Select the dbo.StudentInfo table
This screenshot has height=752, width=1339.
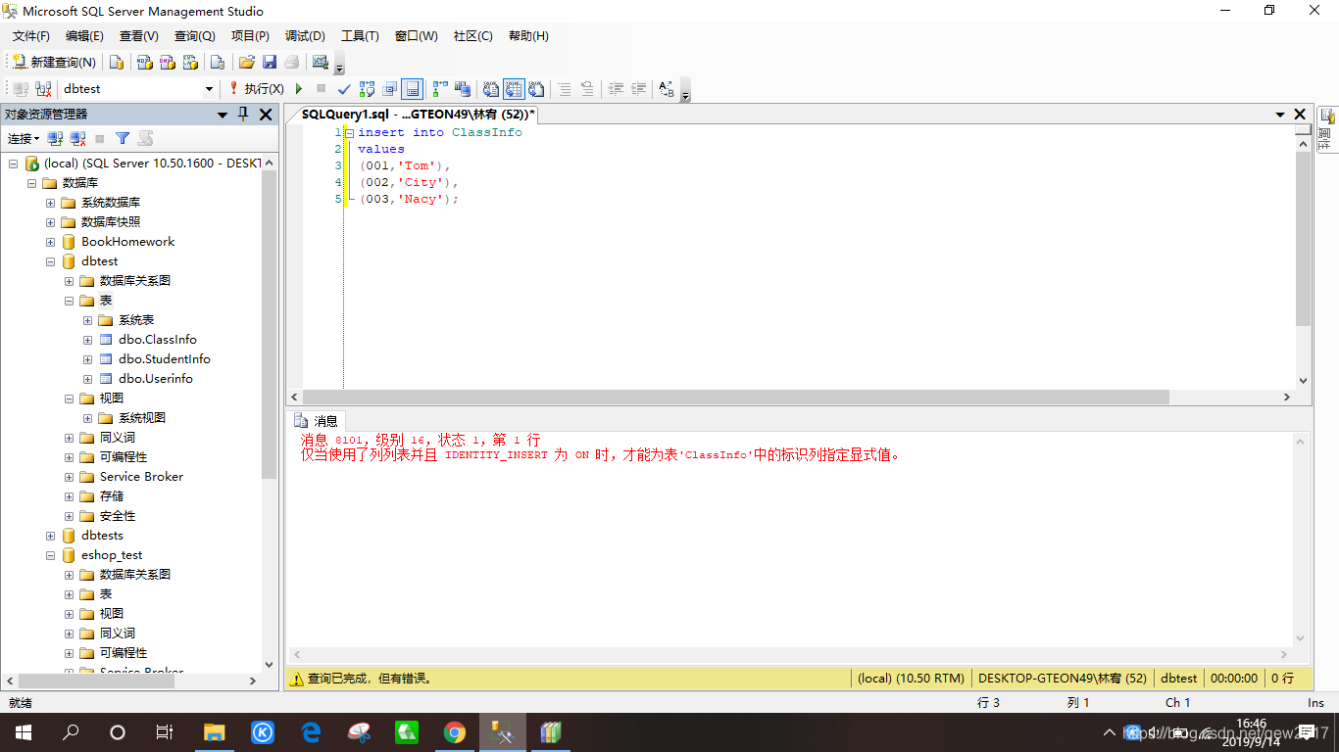[164, 359]
